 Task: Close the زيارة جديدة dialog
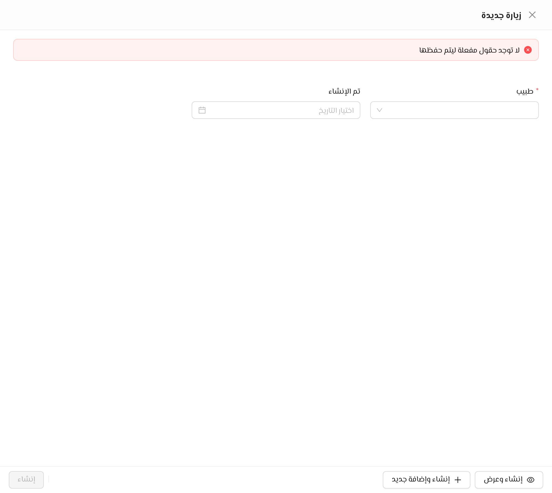(532, 15)
